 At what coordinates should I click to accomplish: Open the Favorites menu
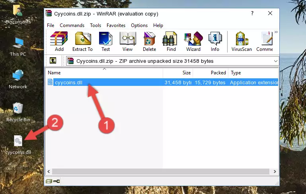click(116, 25)
